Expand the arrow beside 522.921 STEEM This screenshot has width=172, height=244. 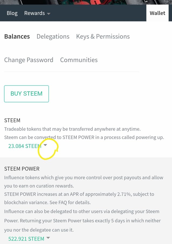coord(48,238)
